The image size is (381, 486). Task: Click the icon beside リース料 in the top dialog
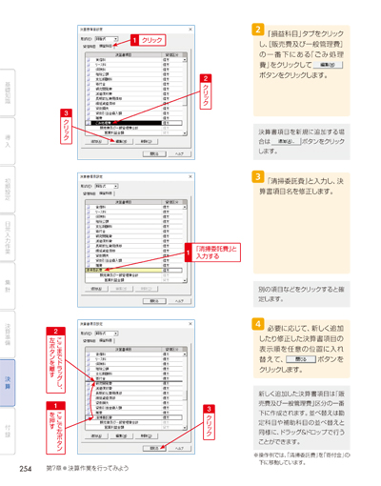[x=89, y=65]
